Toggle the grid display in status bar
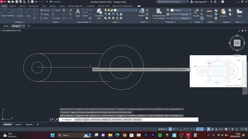 [x=170, y=129]
